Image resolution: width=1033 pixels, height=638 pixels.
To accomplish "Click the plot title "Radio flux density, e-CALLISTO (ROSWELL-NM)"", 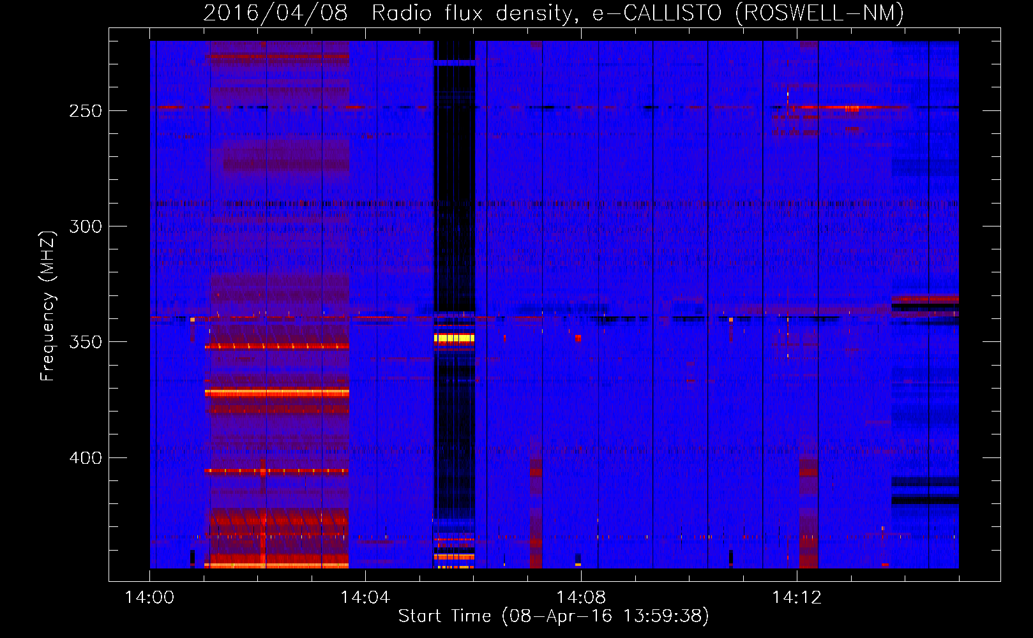I will tap(638, 13).
